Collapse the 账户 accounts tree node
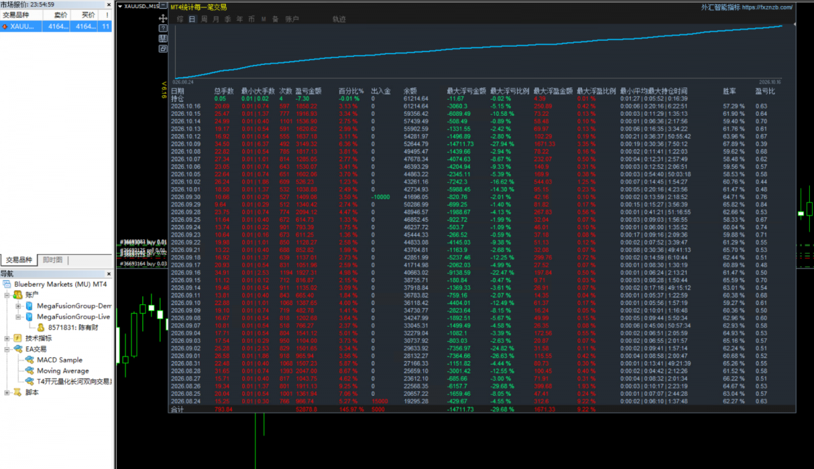This screenshot has height=469, width=814. click(x=7, y=295)
